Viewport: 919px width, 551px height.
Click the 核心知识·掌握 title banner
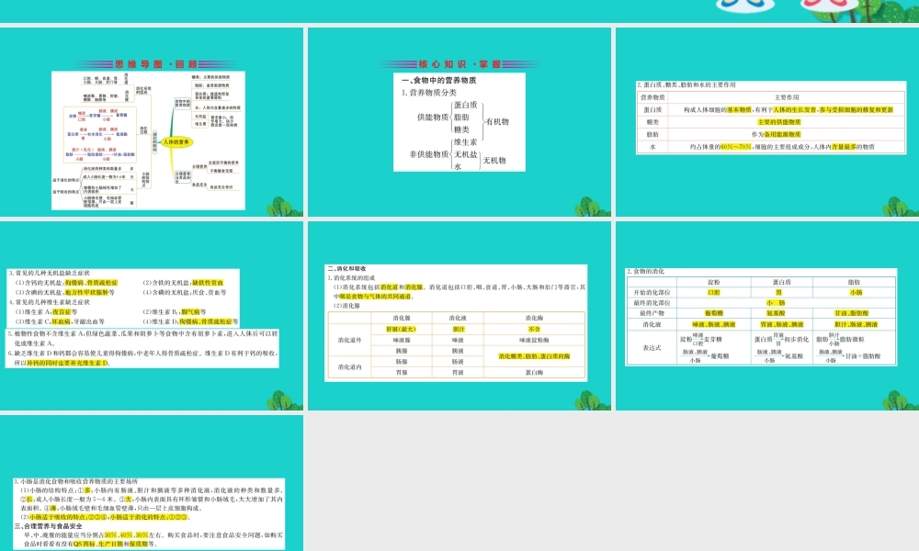(x=459, y=64)
